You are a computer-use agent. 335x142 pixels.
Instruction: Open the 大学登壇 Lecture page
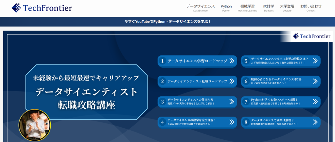click(287, 8)
